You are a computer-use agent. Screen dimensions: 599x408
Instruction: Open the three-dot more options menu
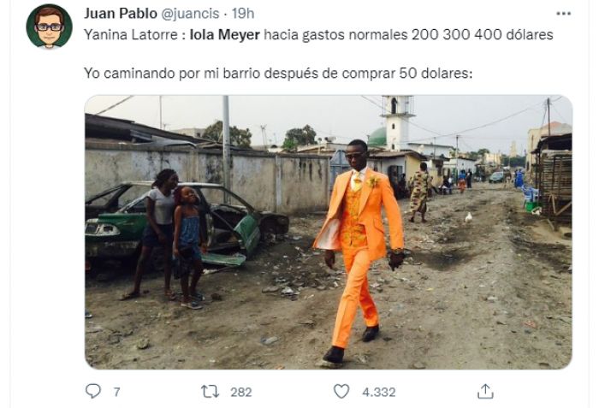click(563, 14)
